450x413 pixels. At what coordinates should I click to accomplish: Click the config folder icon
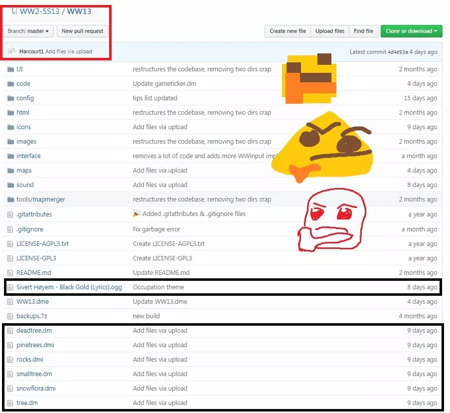10,98
